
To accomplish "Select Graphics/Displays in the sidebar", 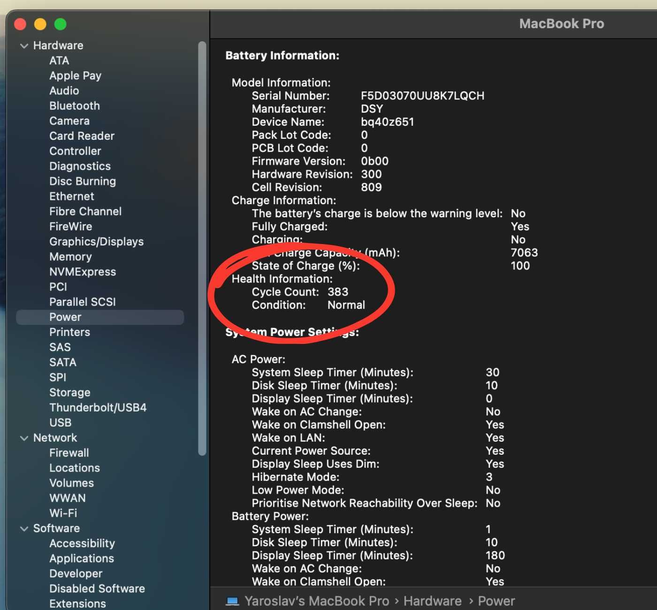I will (96, 242).
